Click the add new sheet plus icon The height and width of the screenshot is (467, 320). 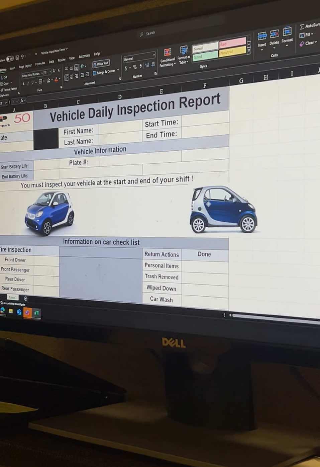26,299
